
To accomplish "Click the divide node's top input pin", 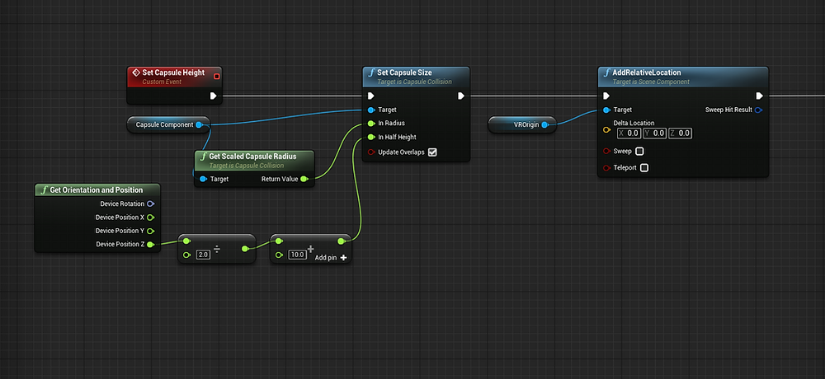I will [x=186, y=241].
